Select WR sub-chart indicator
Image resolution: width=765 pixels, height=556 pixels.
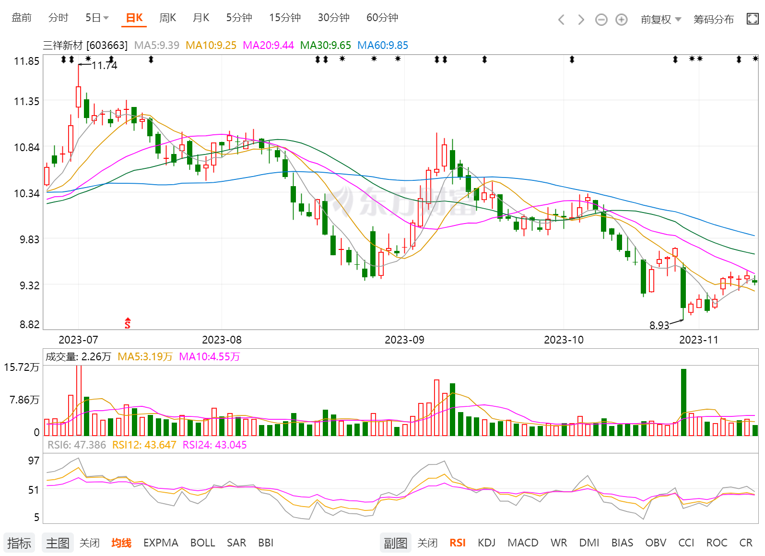click(559, 543)
